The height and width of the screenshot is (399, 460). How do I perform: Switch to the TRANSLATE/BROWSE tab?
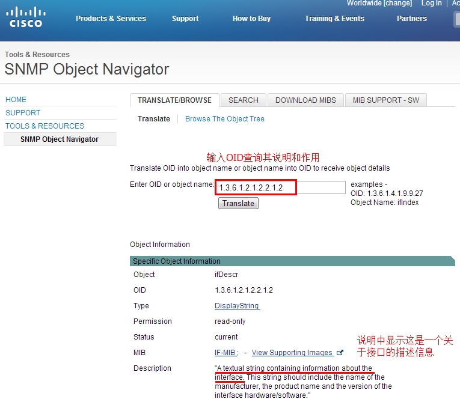coord(174,100)
